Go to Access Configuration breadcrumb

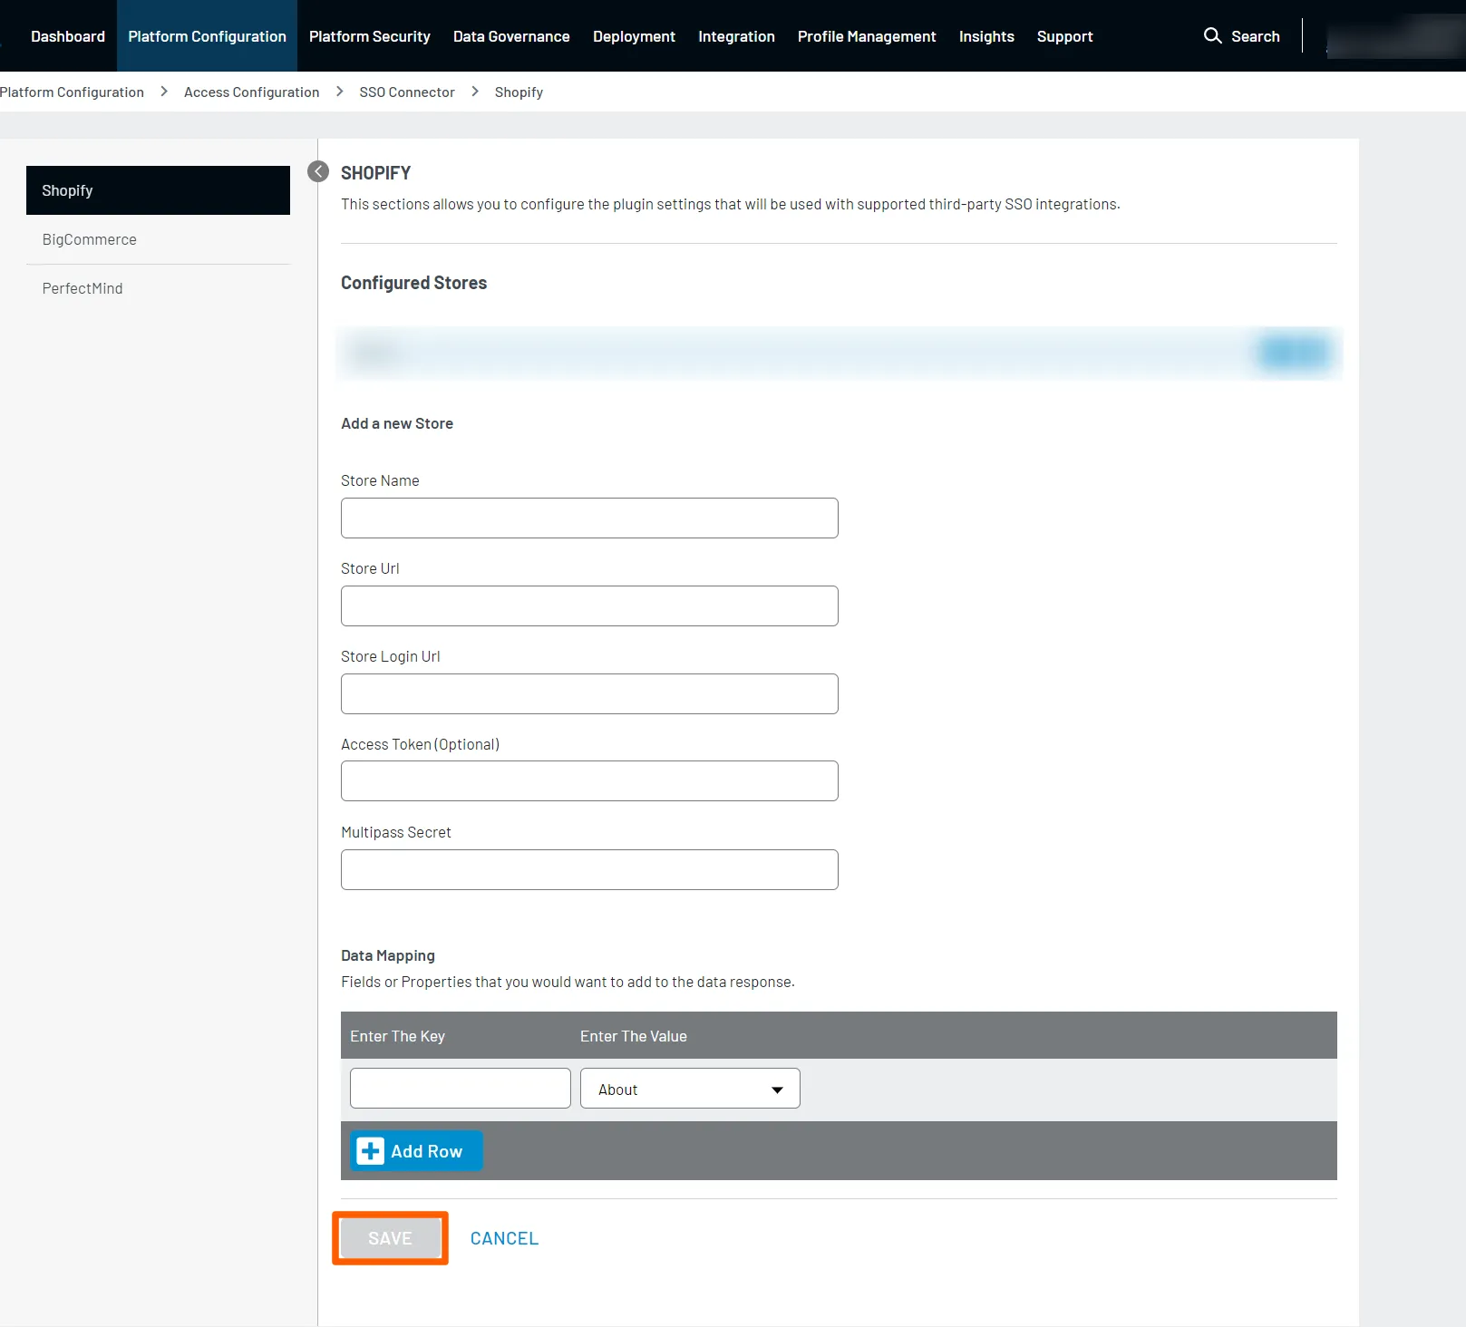[x=251, y=92]
